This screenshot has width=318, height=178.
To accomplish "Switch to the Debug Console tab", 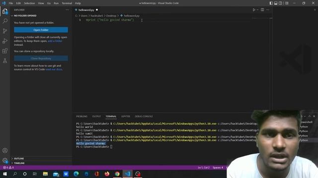I will coord(144,117).
